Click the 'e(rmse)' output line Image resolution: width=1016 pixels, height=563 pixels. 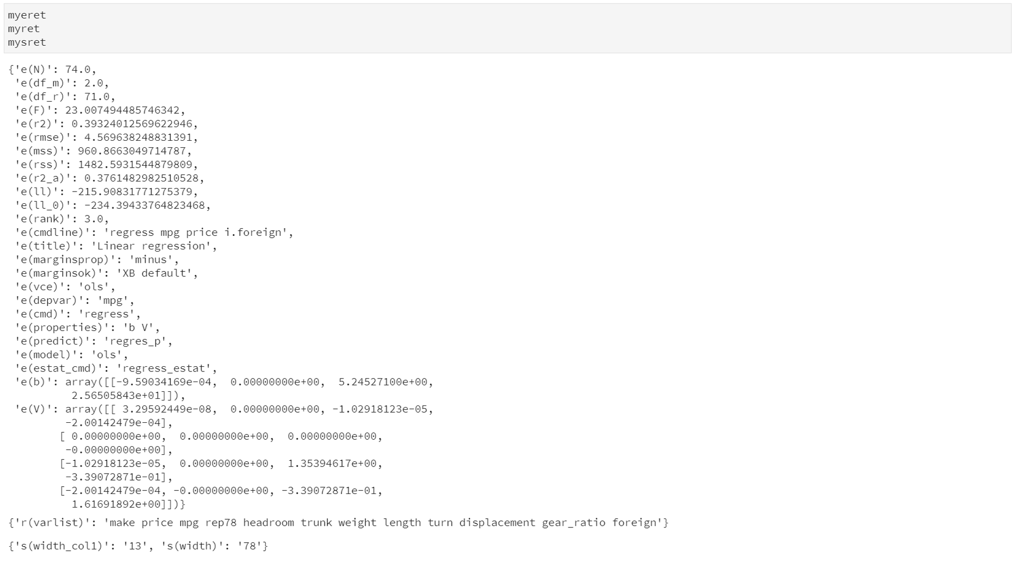106,138
